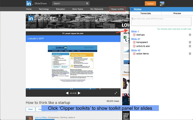Open the recommended head illustration thumbnail
The width and height of the screenshot is (193, 120).
pos(126,83)
